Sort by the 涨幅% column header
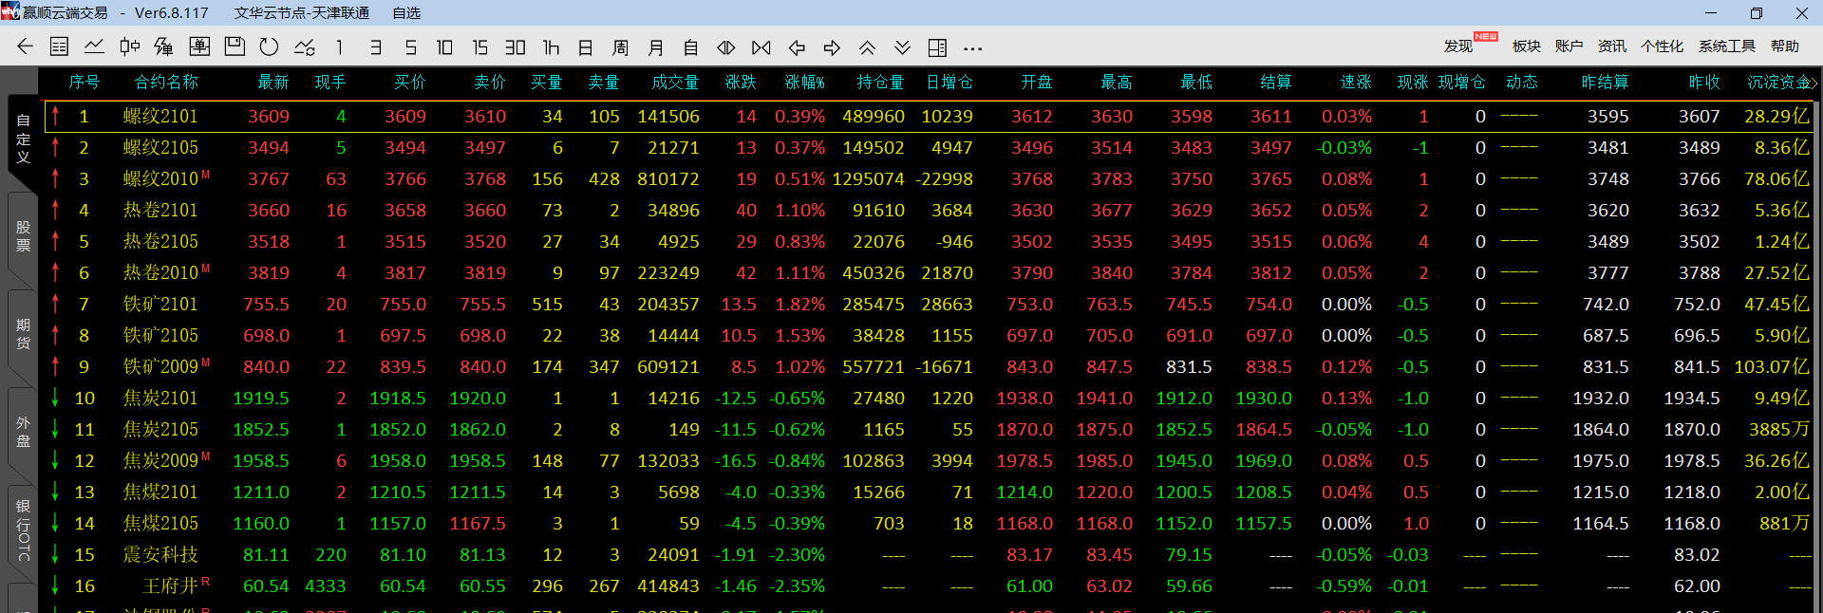1823x613 pixels. [x=803, y=83]
